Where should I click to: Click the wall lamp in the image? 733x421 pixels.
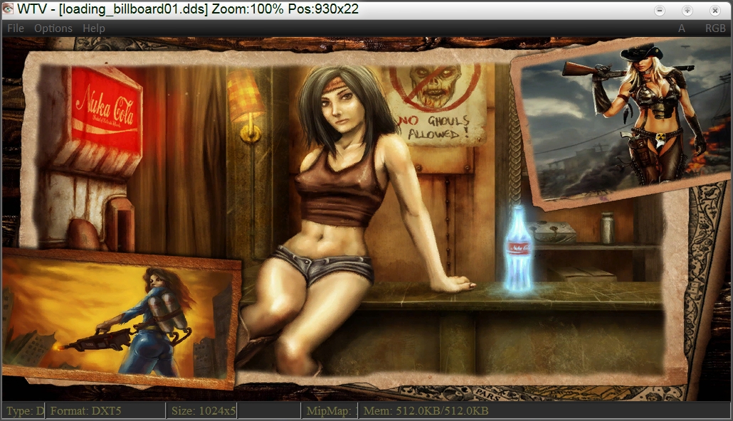point(246,107)
